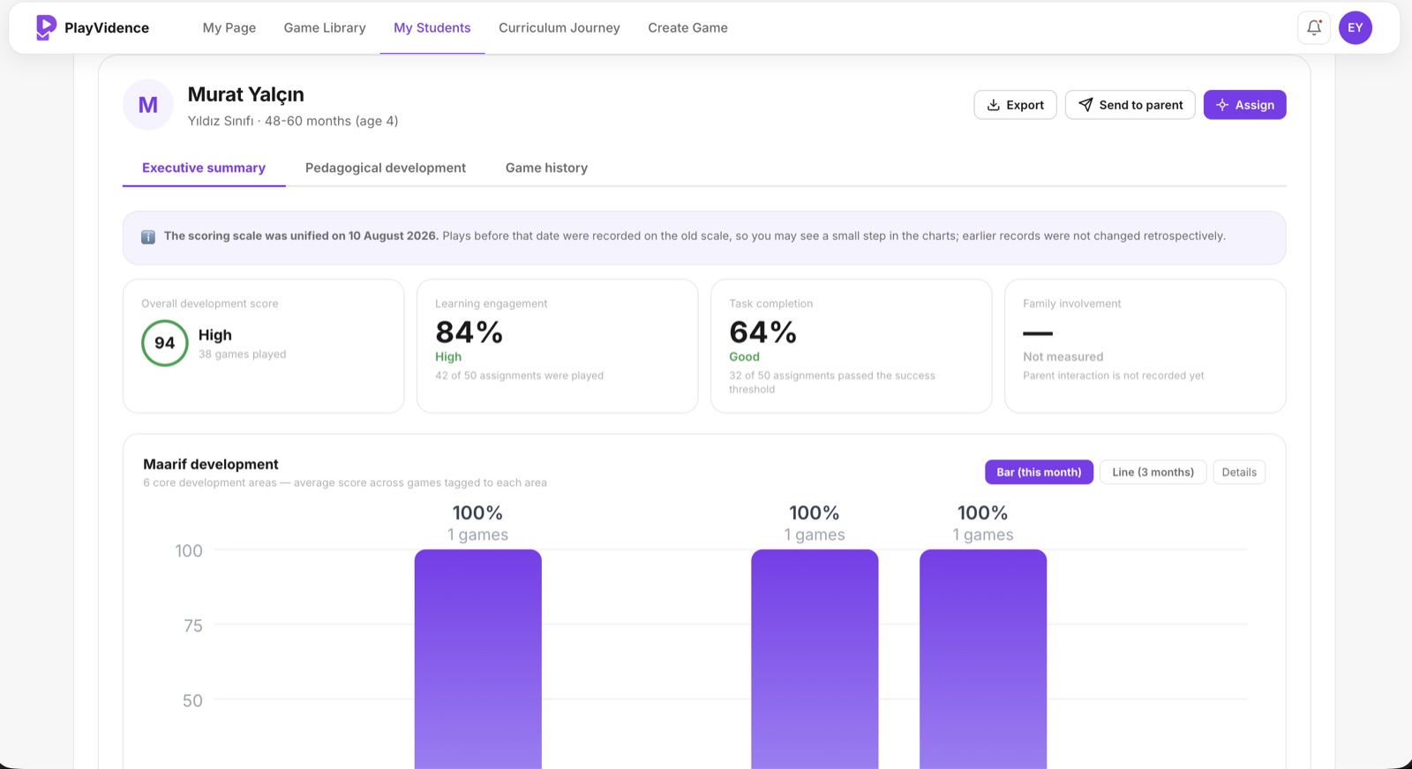Click the green Good status text

pyautogui.click(x=744, y=356)
